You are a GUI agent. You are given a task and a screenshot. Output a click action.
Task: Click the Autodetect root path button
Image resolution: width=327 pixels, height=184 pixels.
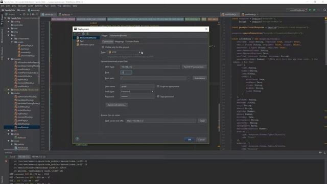[200, 78]
